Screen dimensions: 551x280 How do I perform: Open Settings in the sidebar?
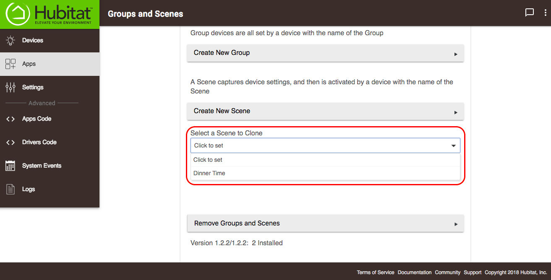pyautogui.click(x=50, y=87)
